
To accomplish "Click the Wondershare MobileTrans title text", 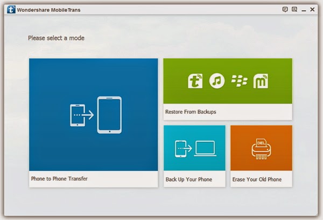I will (x=48, y=10).
